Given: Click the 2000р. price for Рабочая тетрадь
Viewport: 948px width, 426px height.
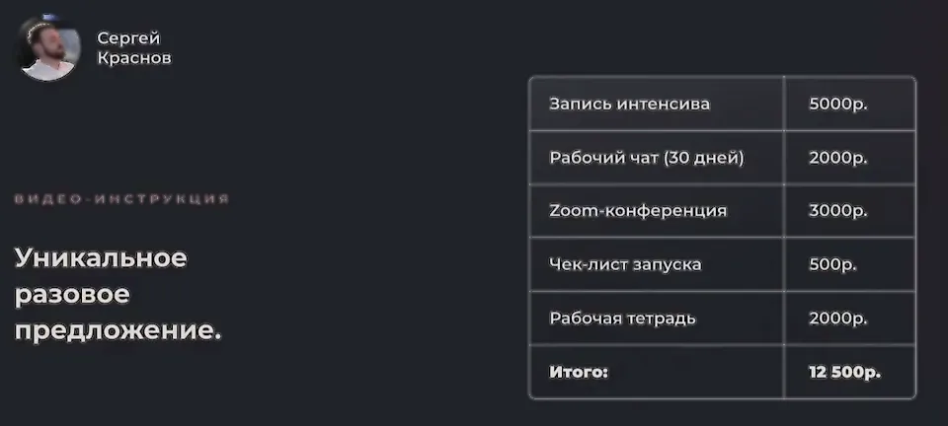Looking at the screenshot, I should [837, 319].
